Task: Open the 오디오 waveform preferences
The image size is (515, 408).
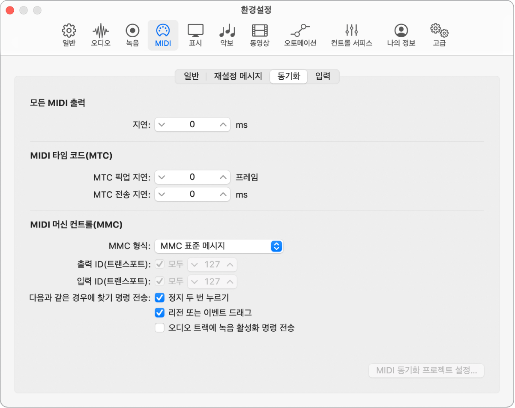Action: click(x=101, y=35)
